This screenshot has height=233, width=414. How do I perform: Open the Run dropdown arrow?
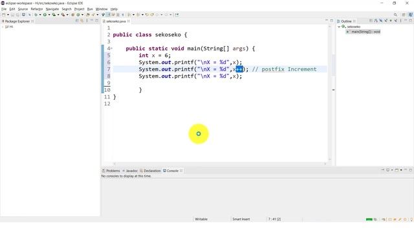49,15
